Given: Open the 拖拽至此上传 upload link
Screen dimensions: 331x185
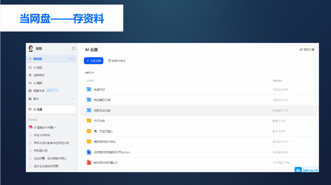Looking at the screenshot, I should click(x=306, y=170).
